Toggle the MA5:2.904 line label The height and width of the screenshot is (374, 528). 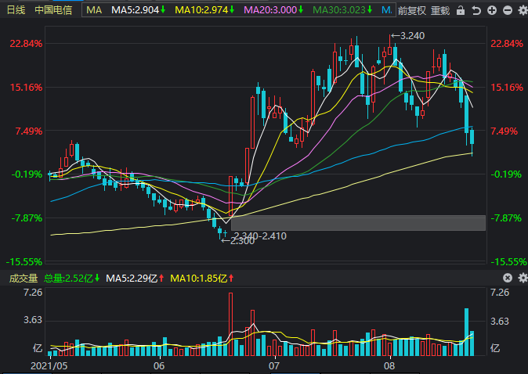(x=139, y=10)
